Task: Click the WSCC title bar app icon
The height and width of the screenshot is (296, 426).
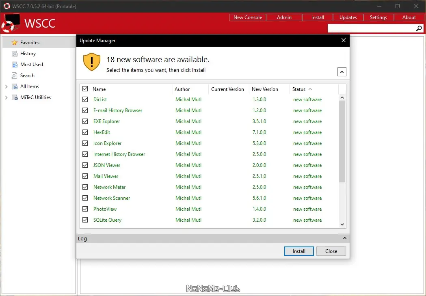Action: (6, 6)
